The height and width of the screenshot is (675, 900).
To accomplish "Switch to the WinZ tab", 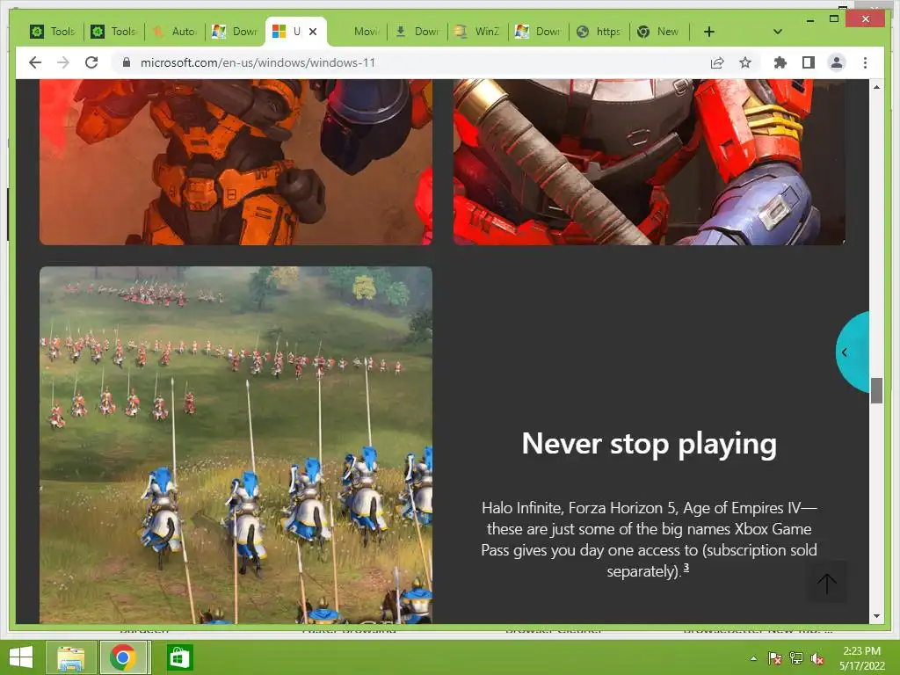I will point(477,32).
